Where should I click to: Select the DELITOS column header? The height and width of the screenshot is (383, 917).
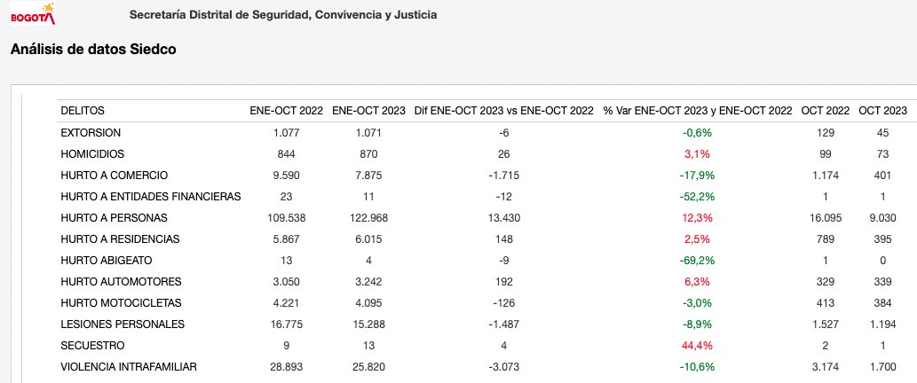[x=83, y=110]
